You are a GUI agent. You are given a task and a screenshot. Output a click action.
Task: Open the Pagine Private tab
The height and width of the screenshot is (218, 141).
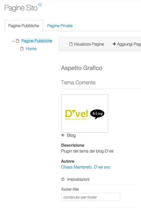[x=60, y=26]
